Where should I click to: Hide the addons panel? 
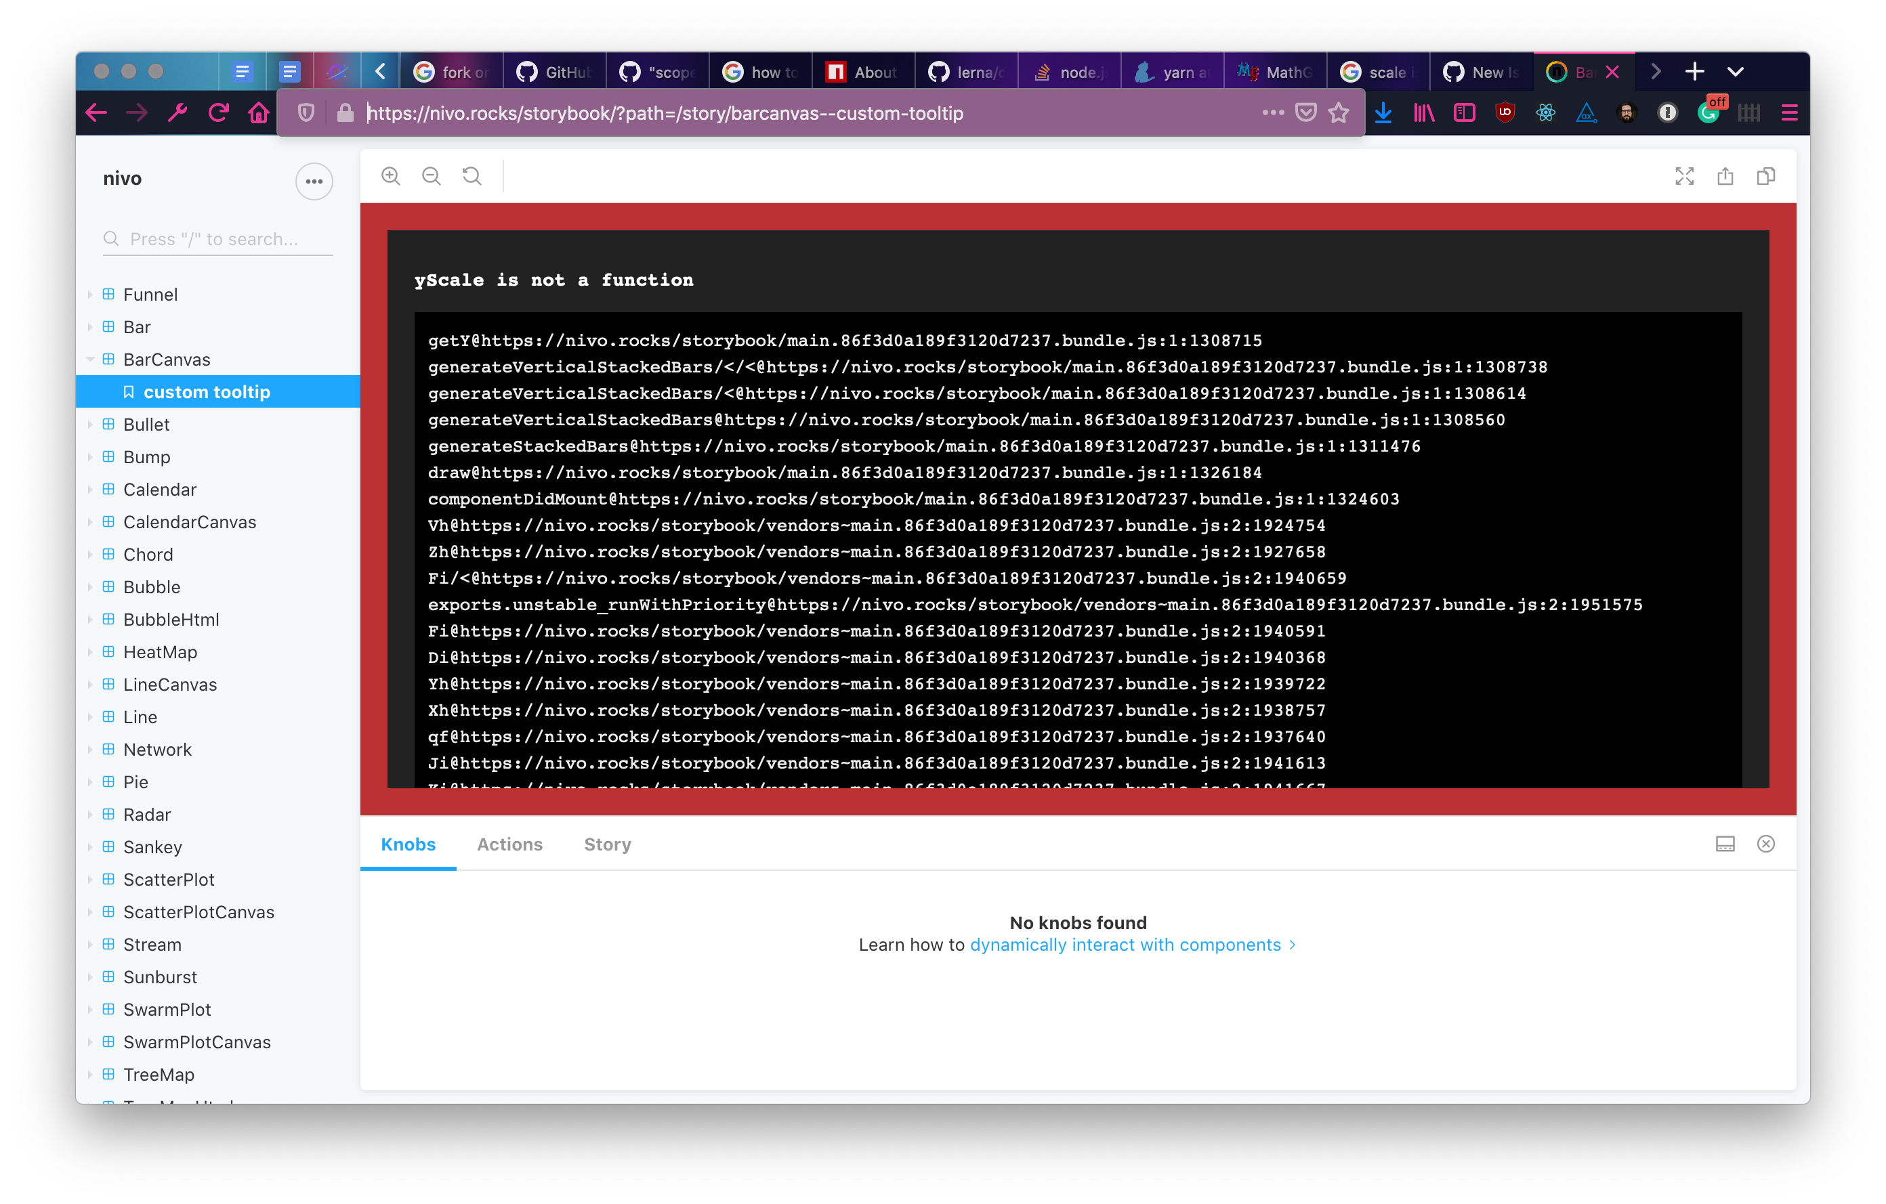click(1766, 844)
